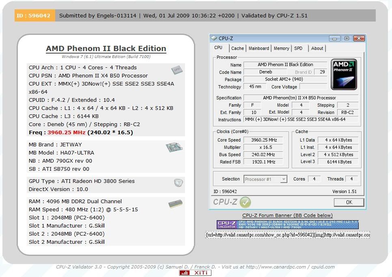Expand the Processor #1 selection dropdown
The width and height of the screenshot is (392, 277).
pos(284,179)
